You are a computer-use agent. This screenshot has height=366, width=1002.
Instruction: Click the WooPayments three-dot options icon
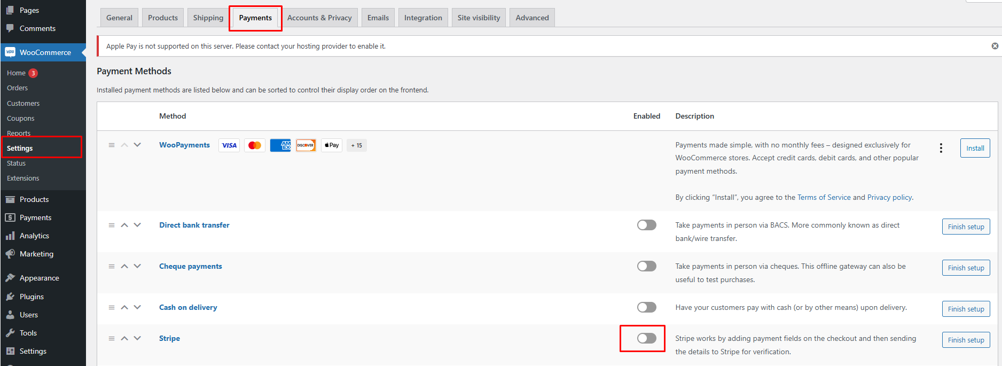[941, 148]
